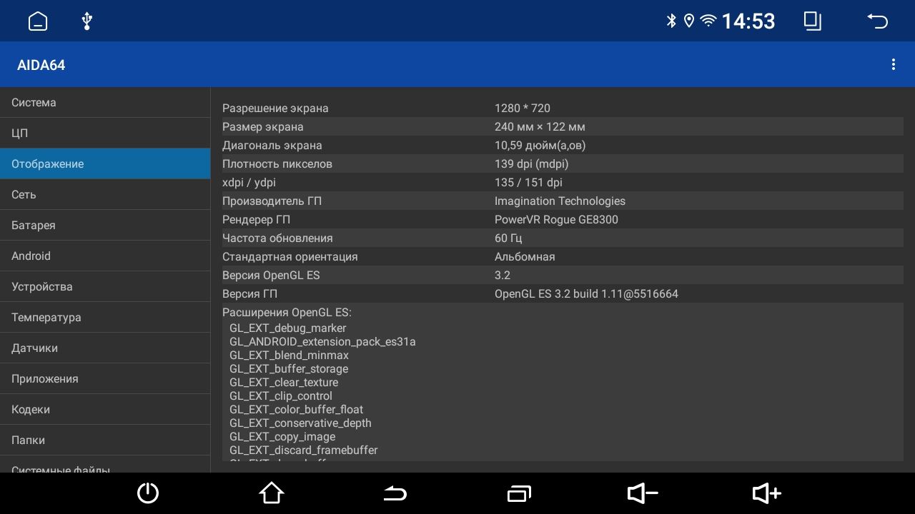
Task: Tap the location indicator icon
Action: [688, 21]
